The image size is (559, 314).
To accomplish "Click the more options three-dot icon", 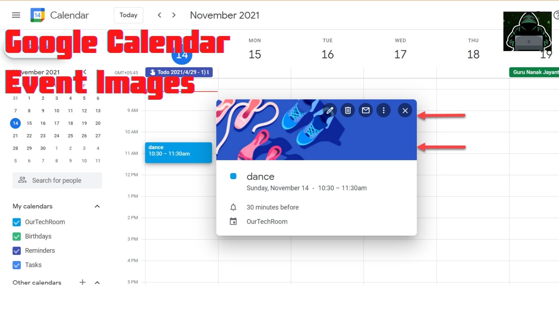I will pos(383,110).
